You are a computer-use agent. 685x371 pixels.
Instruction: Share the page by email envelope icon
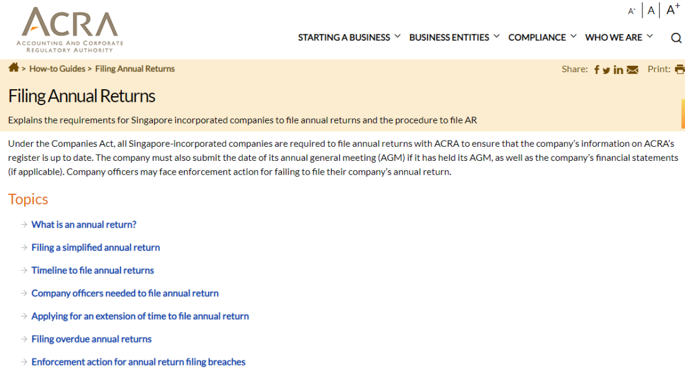click(x=632, y=70)
